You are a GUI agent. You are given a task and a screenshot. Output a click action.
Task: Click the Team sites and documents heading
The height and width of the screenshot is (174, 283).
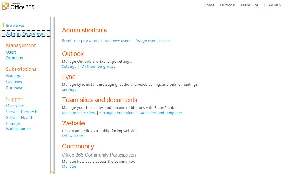coord(100,100)
